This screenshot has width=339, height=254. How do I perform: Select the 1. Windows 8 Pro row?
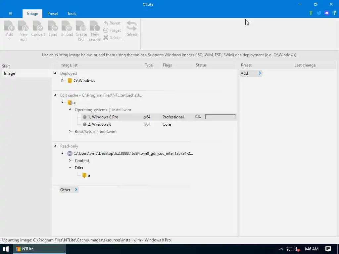(x=159, y=117)
